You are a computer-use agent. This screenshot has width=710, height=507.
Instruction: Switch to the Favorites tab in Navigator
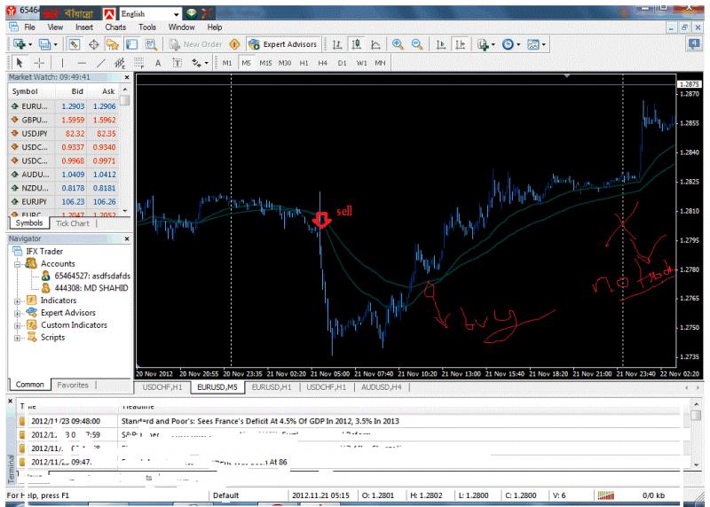[x=73, y=385]
